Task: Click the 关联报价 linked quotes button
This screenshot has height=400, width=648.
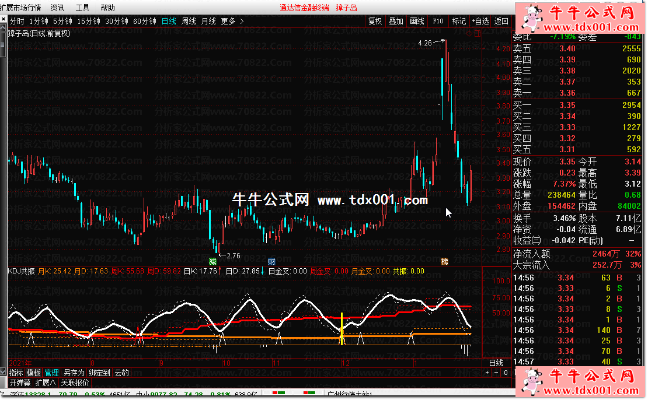Action: tap(75, 383)
